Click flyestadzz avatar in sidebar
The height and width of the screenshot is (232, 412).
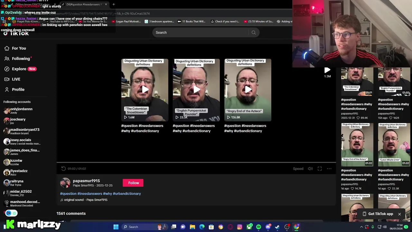(x=6, y=172)
